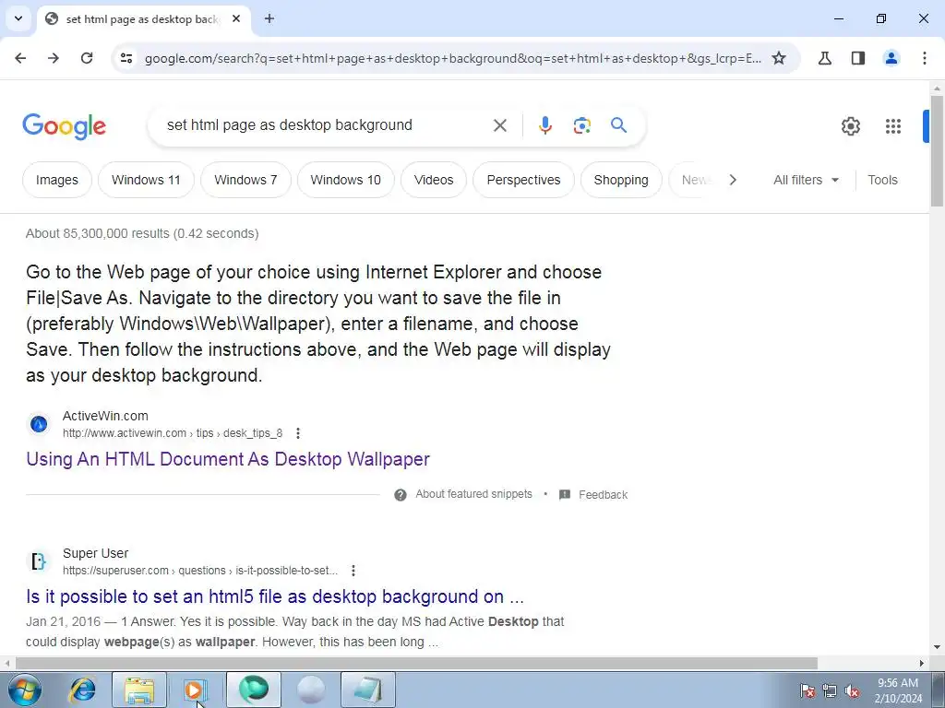This screenshot has height=708, width=945.
Task: Open Chrome Labs flask icon
Action: (824, 58)
